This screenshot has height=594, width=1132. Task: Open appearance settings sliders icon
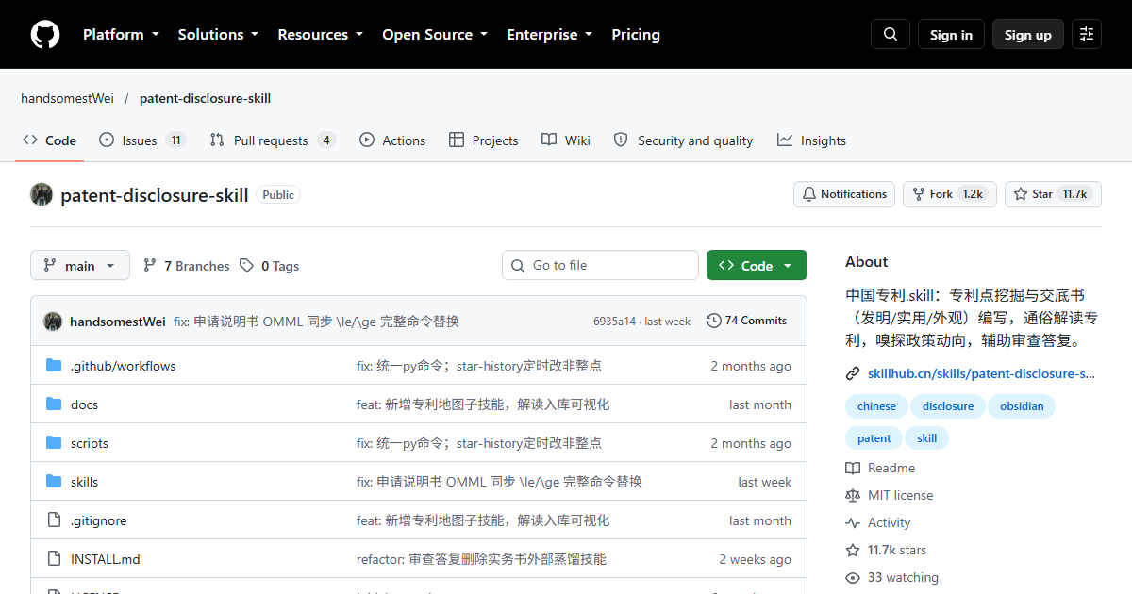[1087, 35]
